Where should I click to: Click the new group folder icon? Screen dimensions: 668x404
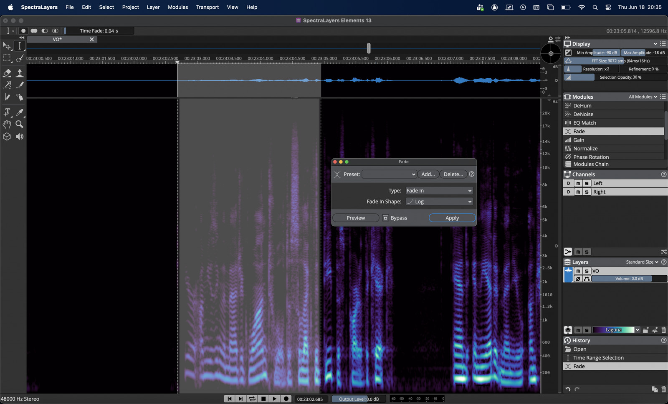645,330
